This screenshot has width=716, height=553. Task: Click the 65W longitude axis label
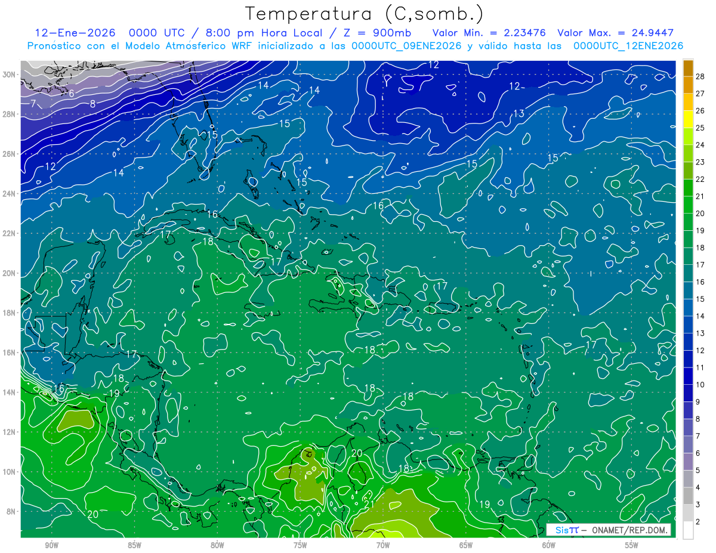[x=466, y=545]
